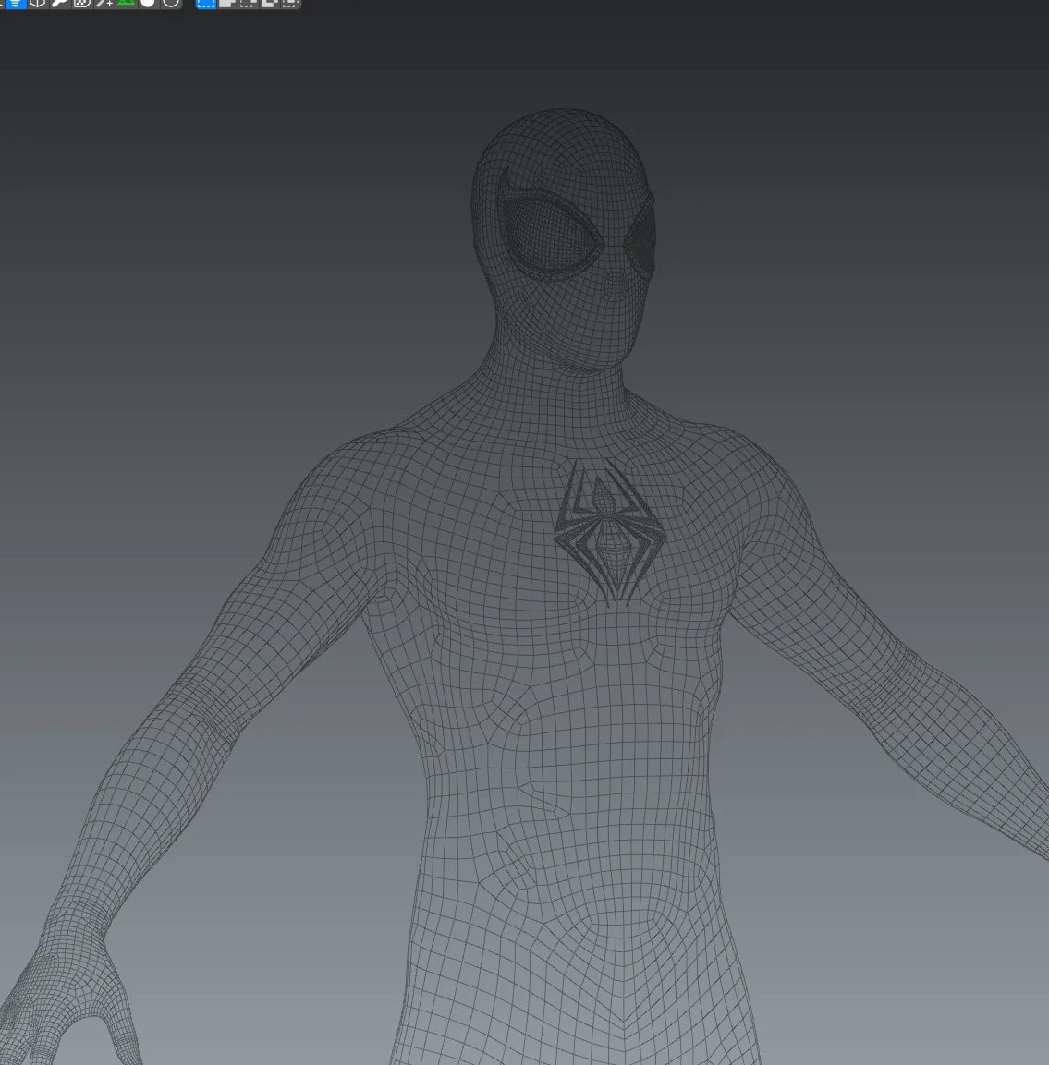Select the rightmost dashed selection mode icon

coord(293,4)
